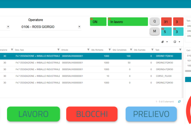191x127 pixels.
Task: Filter the Desc. fase column
Action: [x=58, y=50]
